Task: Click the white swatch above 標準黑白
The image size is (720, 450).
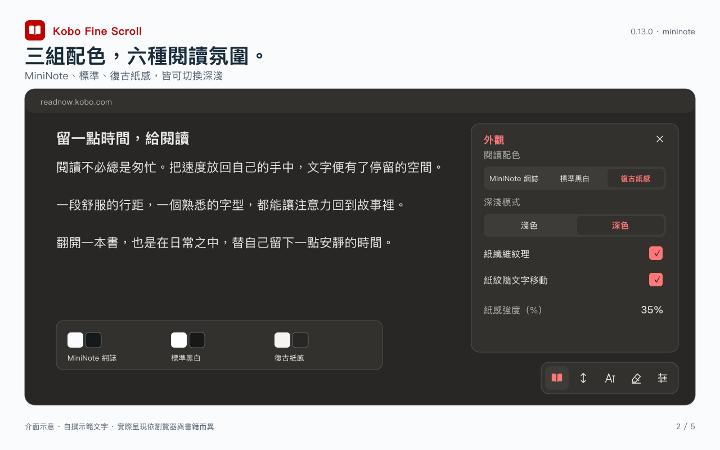Action: pos(179,340)
